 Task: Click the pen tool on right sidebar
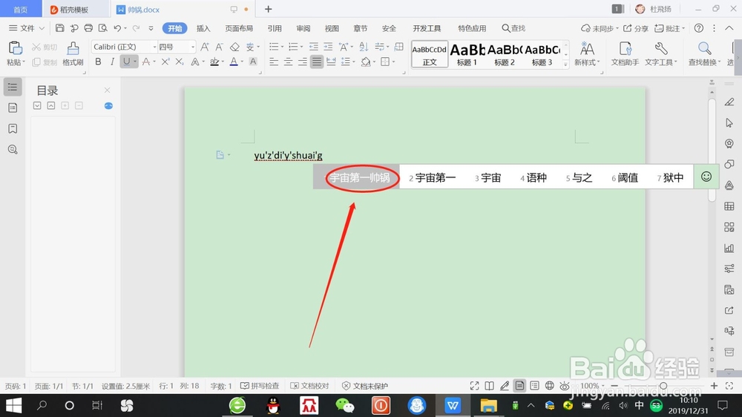[729, 102]
